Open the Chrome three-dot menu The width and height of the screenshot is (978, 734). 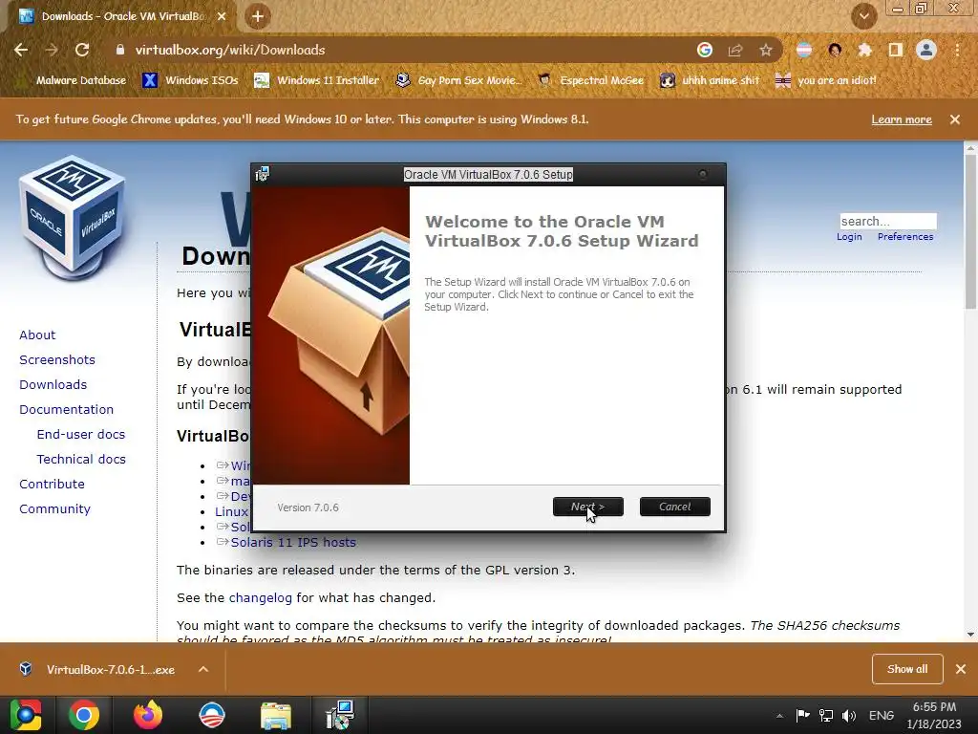tap(957, 50)
